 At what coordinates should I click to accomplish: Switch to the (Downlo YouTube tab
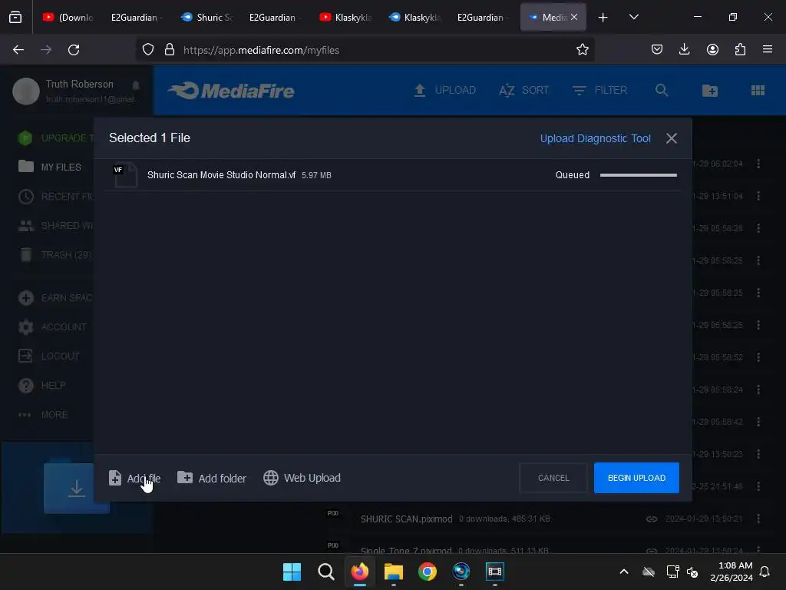[x=68, y=17]
